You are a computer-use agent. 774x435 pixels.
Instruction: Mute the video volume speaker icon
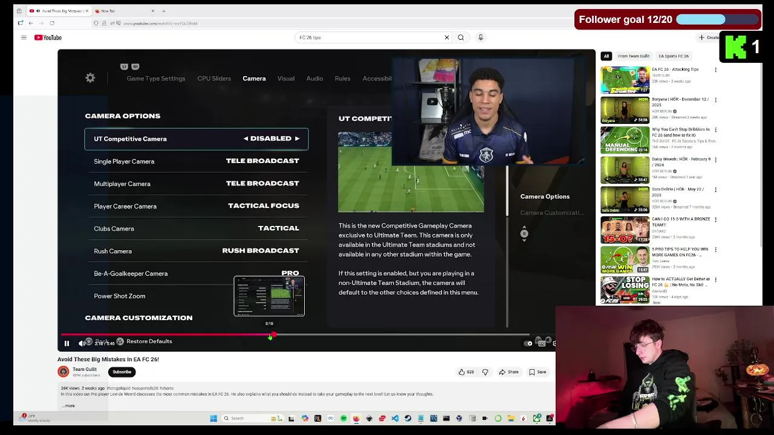click(x=82, y=343)
